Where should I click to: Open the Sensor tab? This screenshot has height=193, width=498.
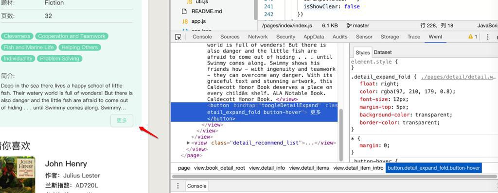pyautogui.click(x=364, y=37)
